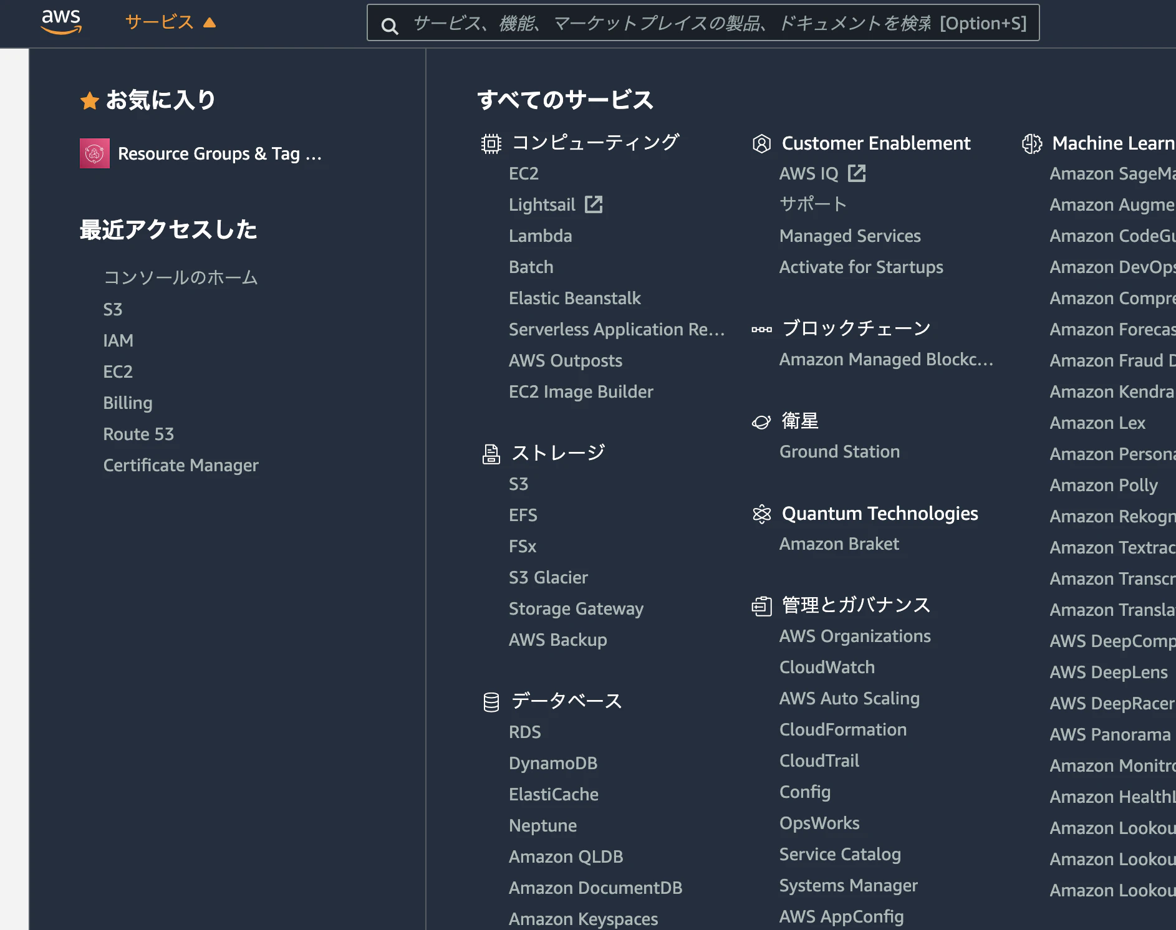Open AWS DeepLens service
Screen dimensions: 1176x930
click(x=1109, y=672)
